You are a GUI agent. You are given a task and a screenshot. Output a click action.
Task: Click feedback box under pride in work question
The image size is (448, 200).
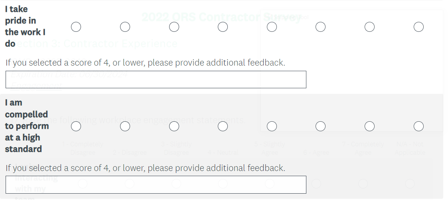click(x=156, y=80)
